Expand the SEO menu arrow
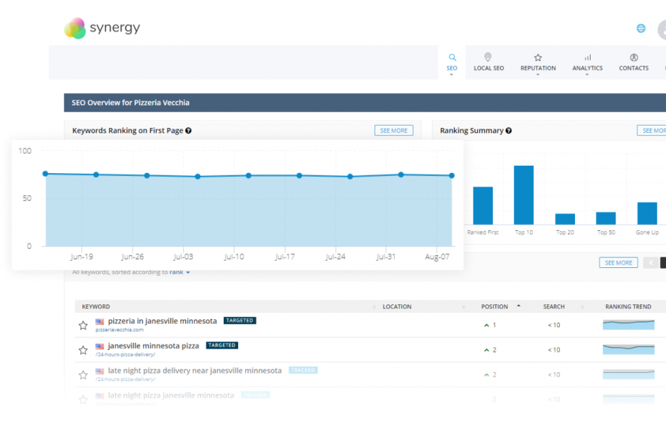 pyautogui.click(x=451, y=75)
